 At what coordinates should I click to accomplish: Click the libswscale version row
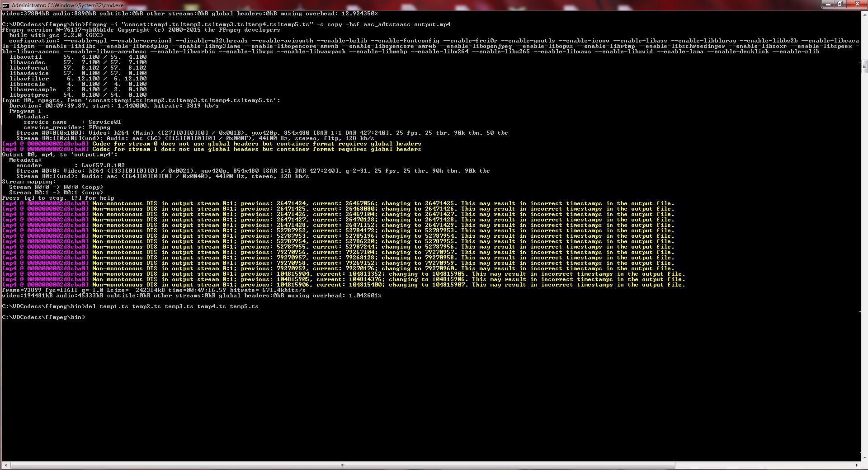(x=78, y=84)
